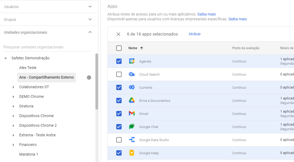Select the Safetec Demonstração root unit
This screenshot has width=294, height=162.
click(x=30, y=58)
